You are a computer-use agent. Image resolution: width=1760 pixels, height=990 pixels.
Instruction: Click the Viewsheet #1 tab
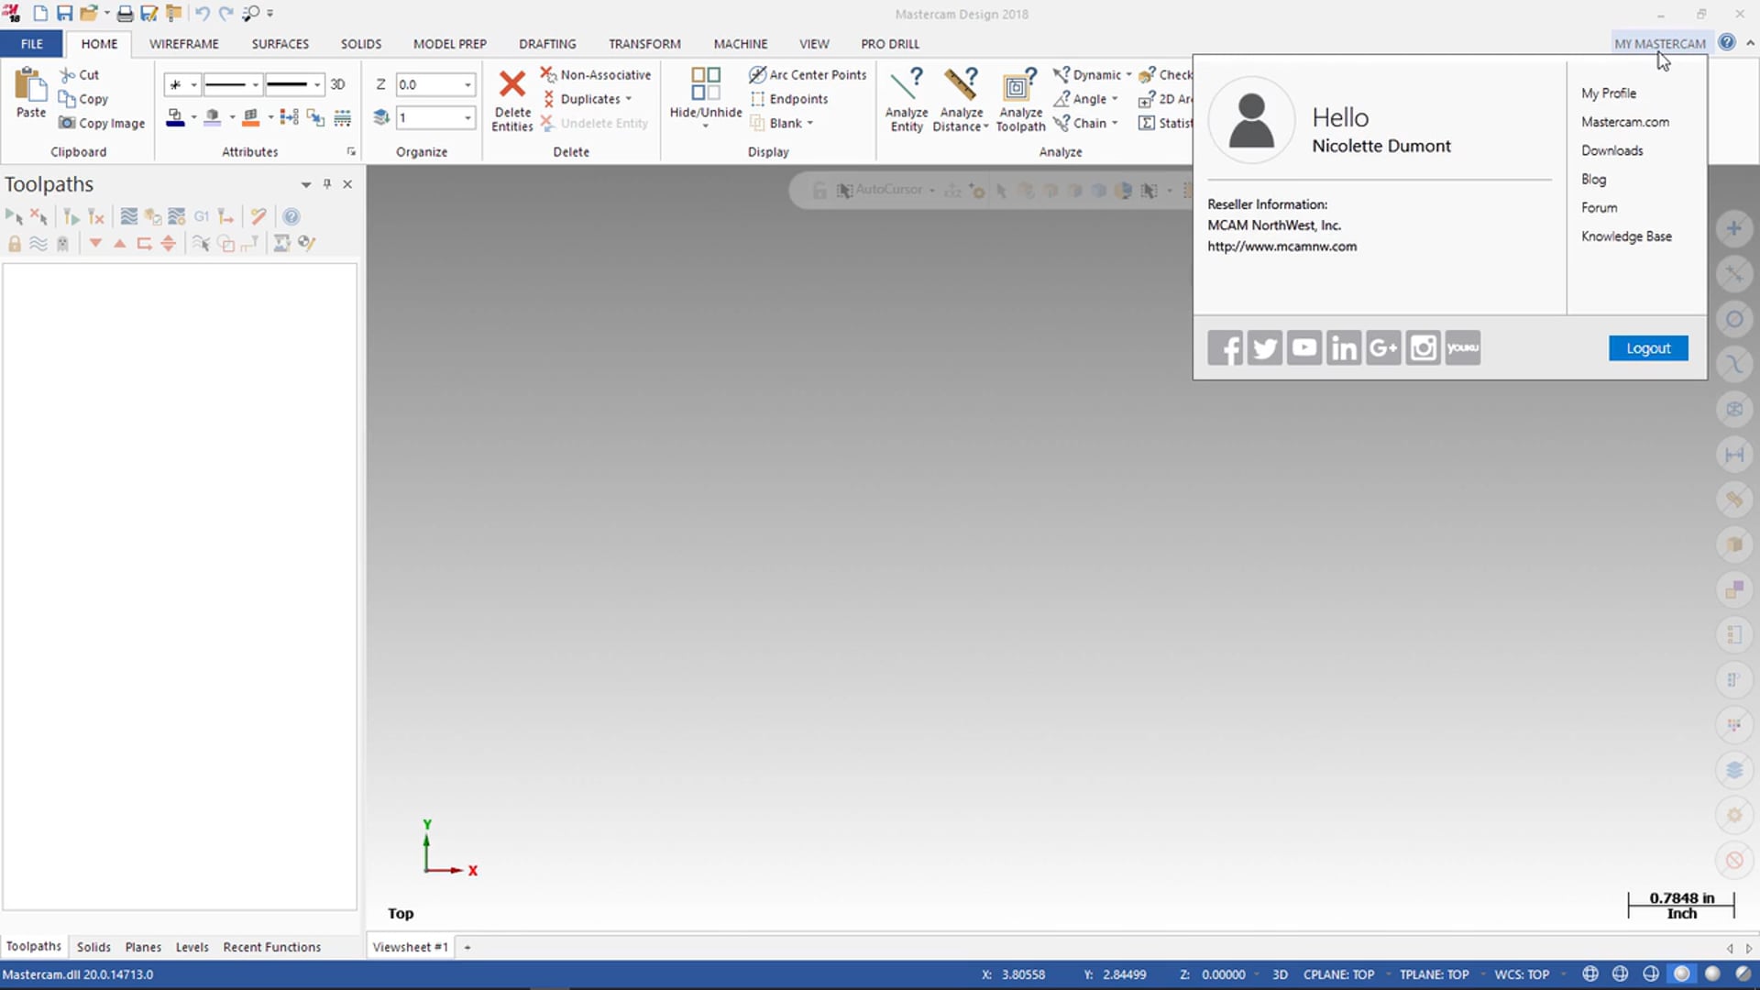pyautogui.click(x=410, y=947)
